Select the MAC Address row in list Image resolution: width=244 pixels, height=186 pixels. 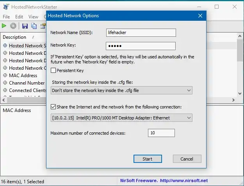[23, 76]
